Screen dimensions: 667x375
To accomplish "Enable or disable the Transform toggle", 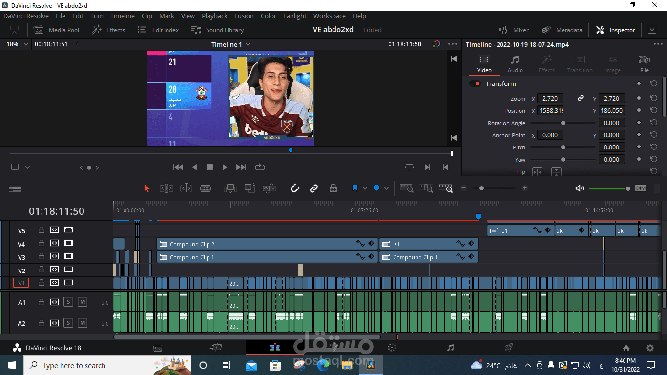I will [475, 83].
